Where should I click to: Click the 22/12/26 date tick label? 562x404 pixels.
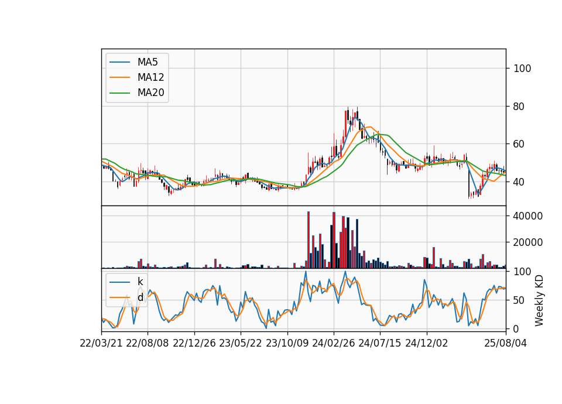(194, 343)
